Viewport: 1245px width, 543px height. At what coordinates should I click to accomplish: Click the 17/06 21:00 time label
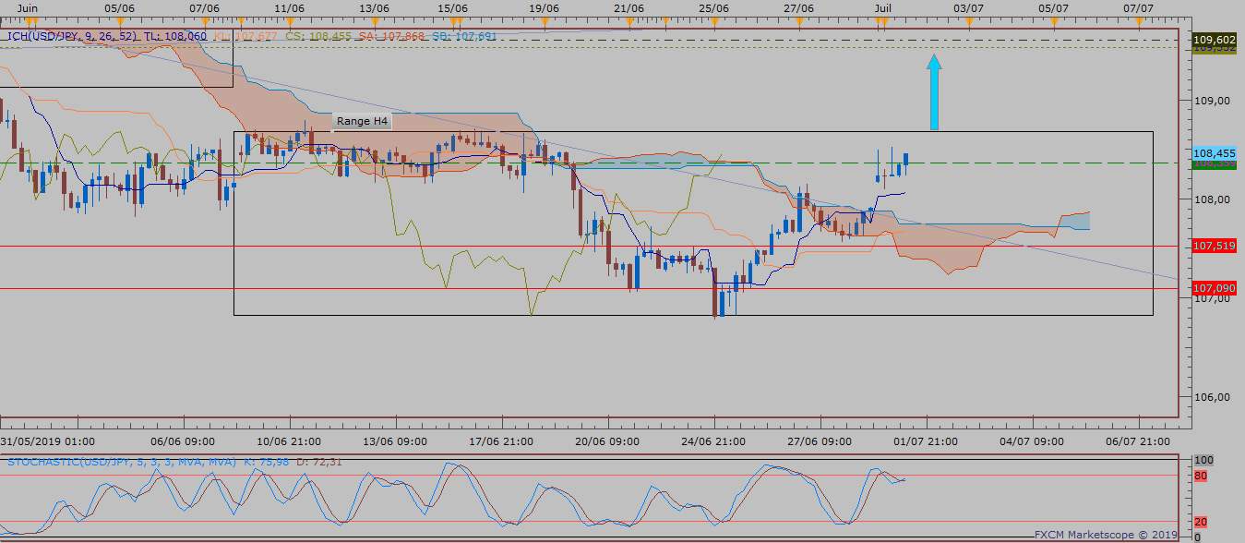pos(501,441)
